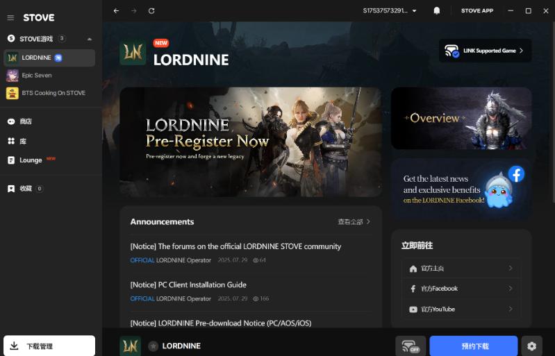Open notifications bell
Viewport: 555px width, 356px height.
tap(437, 11)
